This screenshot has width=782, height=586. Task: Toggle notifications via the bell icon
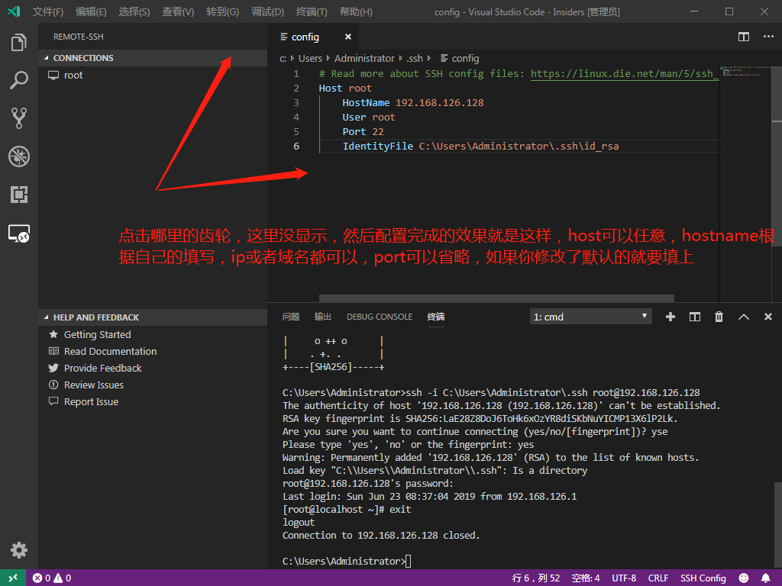click(x=766, y=578)
